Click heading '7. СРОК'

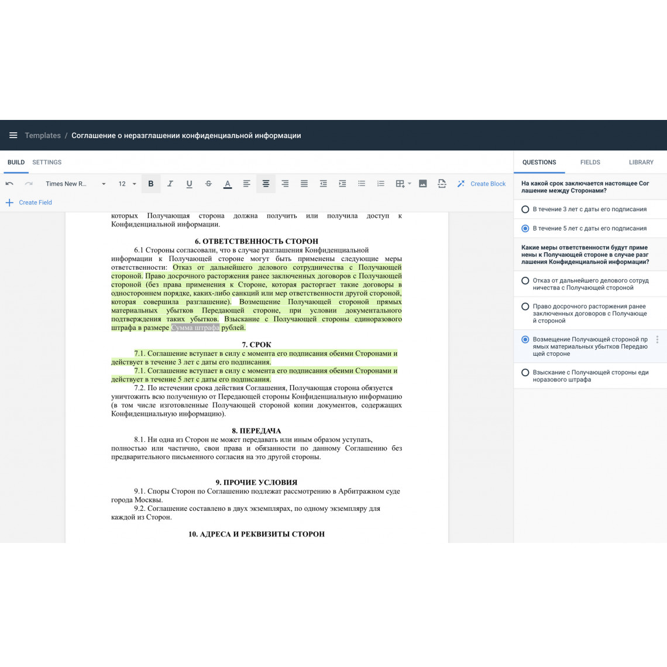click(x=256, y=345)
